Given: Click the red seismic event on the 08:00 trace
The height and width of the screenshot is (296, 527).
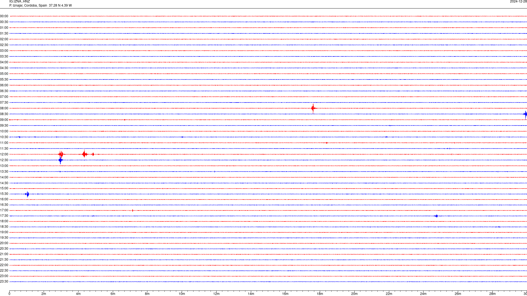Looking at the screenshot, I should [313, 108].
